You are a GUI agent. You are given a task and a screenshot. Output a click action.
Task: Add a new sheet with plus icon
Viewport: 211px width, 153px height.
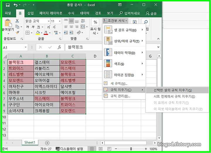coord(47,143)
